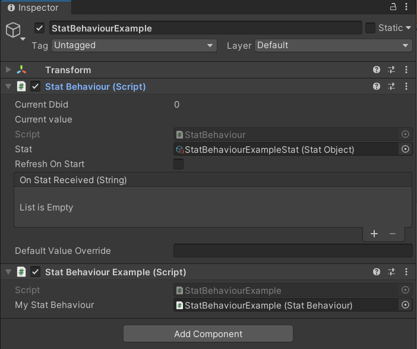Click the Current Dbid value 0
This screenshot has height=349, width=417.
pos(177,105)
